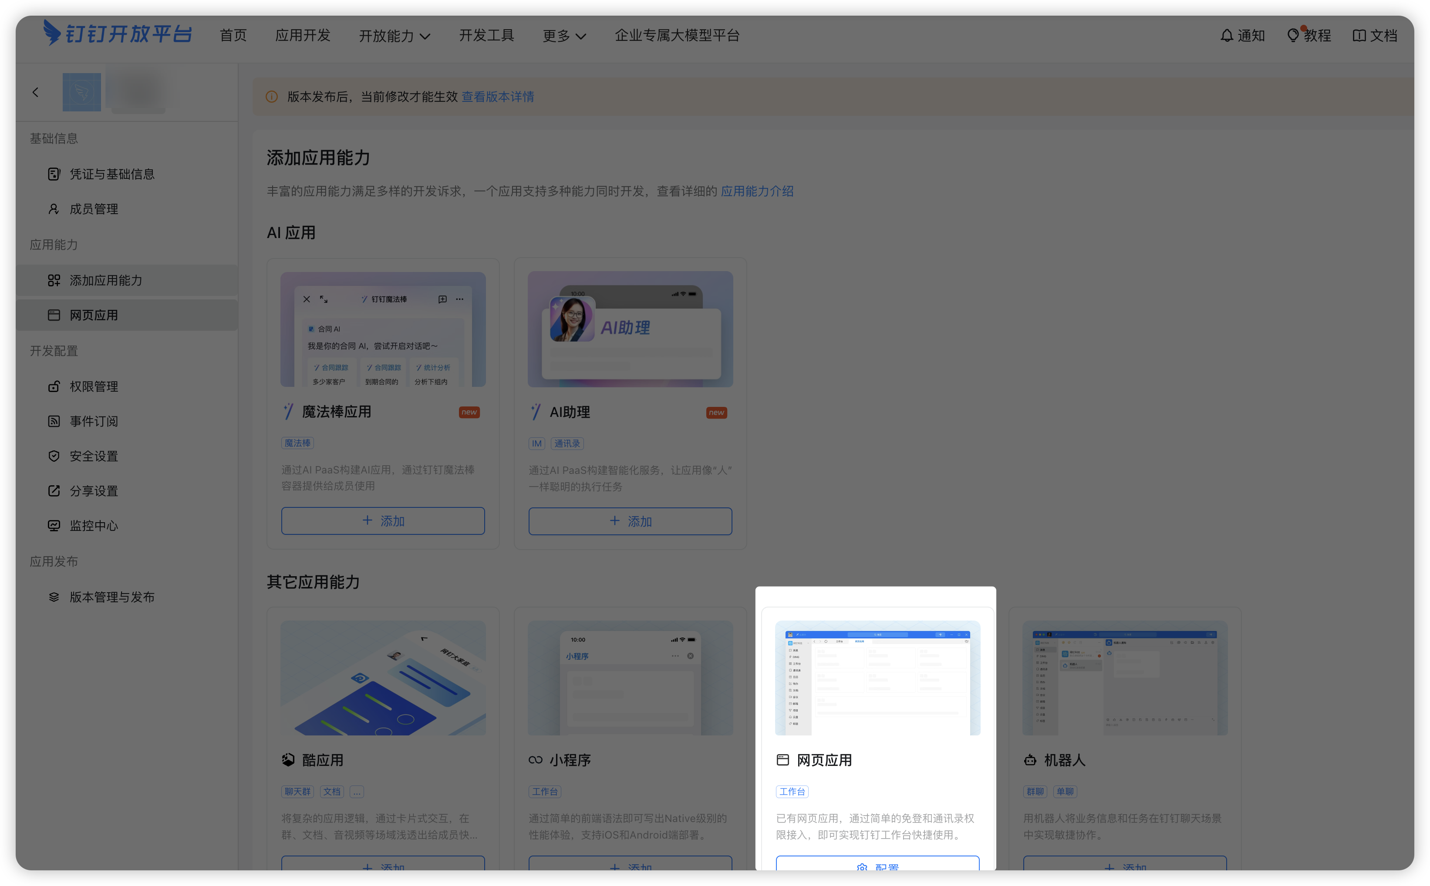This screenshot has width=1430, height=886.
Task: Open the 应用开发 top menu
Action: point(303,36)
